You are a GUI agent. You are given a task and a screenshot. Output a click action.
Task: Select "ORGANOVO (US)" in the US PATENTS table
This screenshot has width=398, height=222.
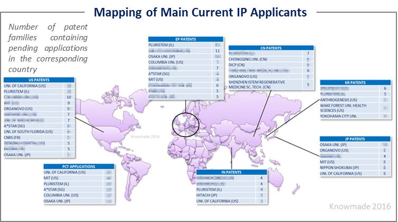tap(18, 109)
